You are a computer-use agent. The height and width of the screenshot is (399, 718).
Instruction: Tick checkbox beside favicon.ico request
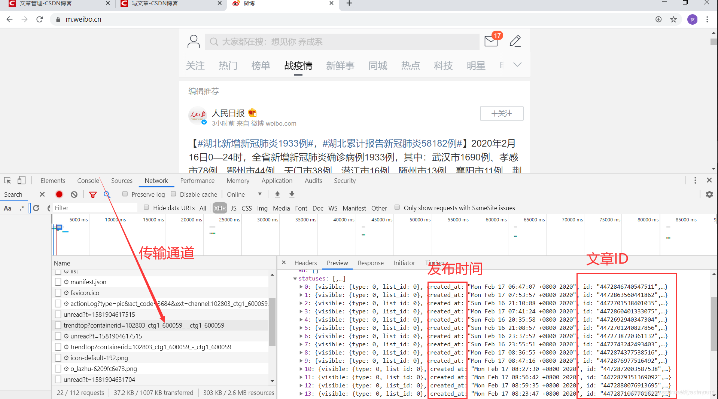point(58,293)
